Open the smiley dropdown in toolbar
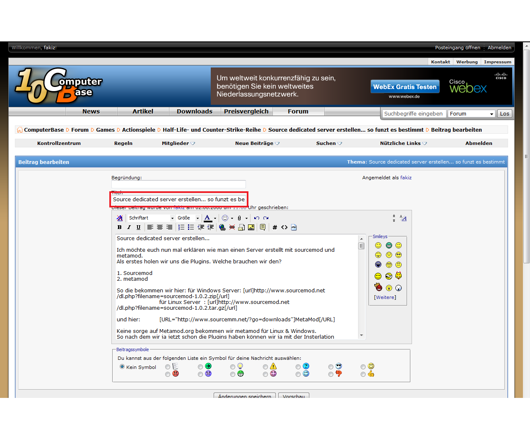 (x=232, y=218)
